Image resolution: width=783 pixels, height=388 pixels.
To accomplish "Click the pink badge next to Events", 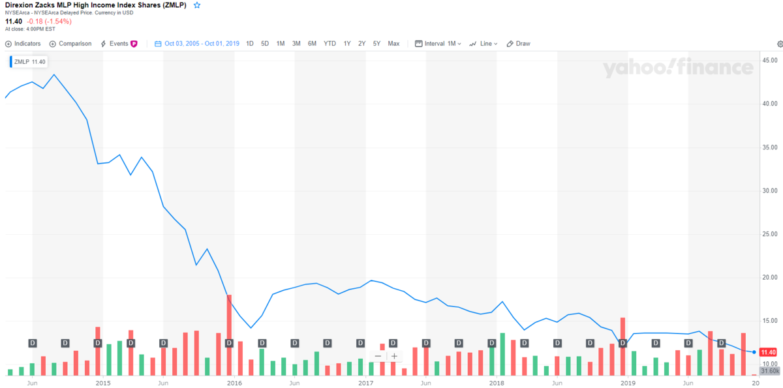I will coord(134,44).
